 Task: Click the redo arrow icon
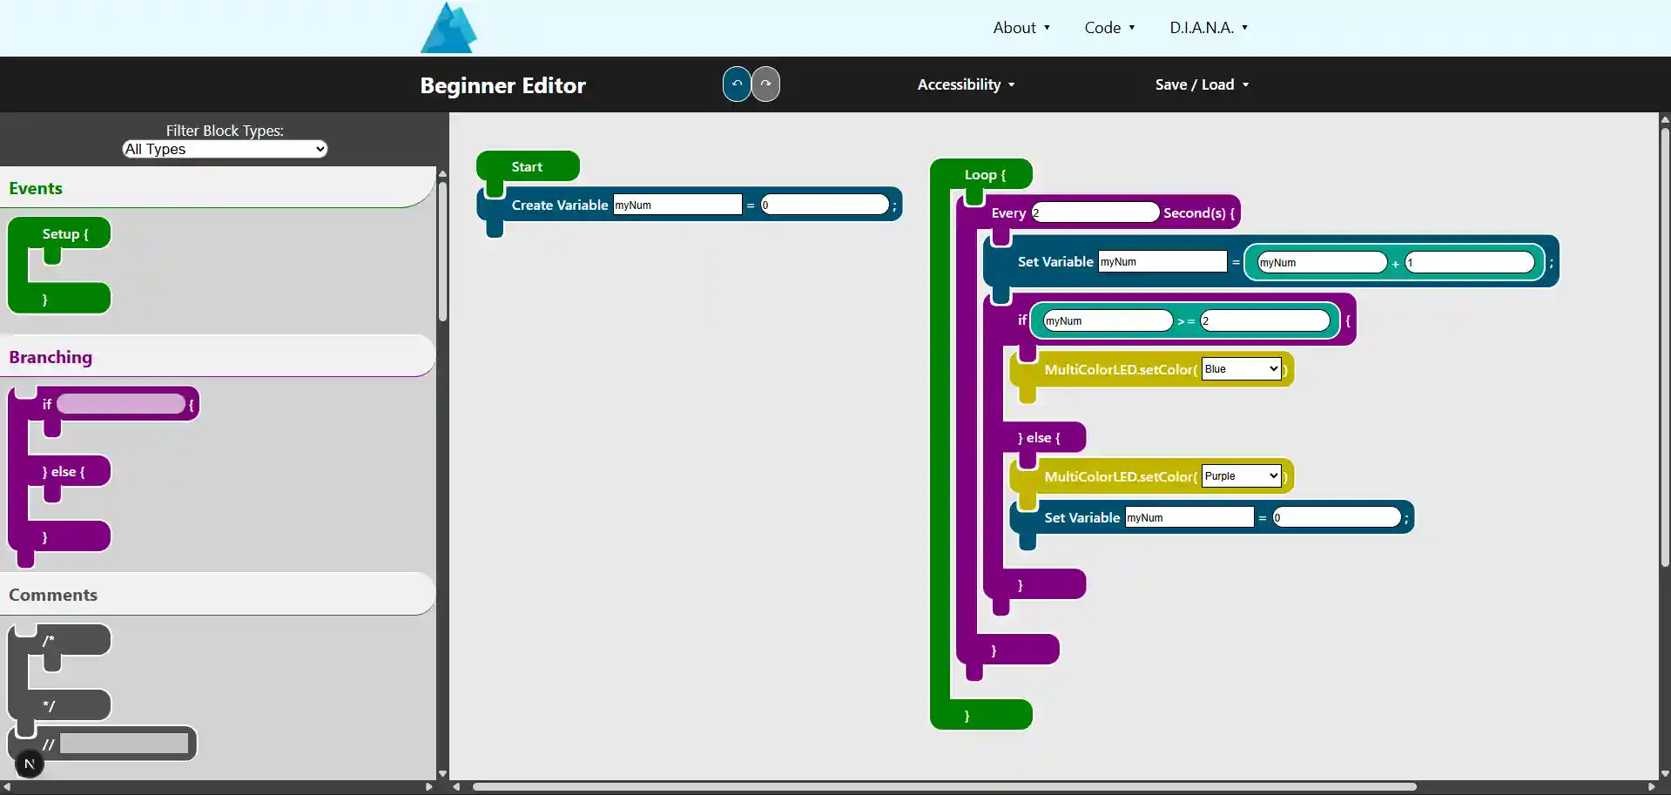765,84
